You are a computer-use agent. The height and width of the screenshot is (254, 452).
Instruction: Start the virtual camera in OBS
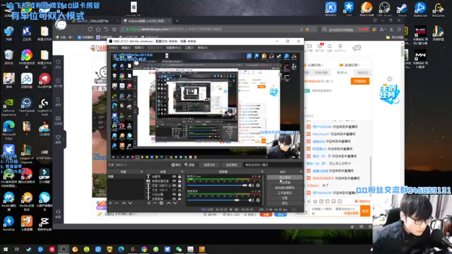[285, 188]
